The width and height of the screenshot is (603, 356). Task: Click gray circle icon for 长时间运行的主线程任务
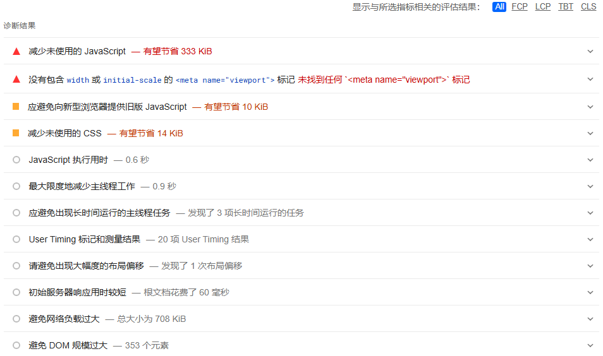tap(16, 213)
